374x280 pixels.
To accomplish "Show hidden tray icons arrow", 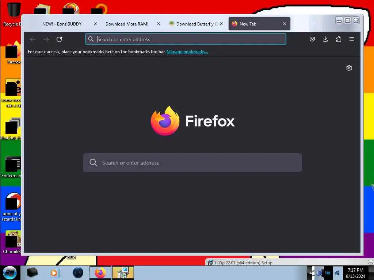I will 310,273.
